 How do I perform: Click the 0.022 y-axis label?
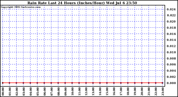point(171,15)
